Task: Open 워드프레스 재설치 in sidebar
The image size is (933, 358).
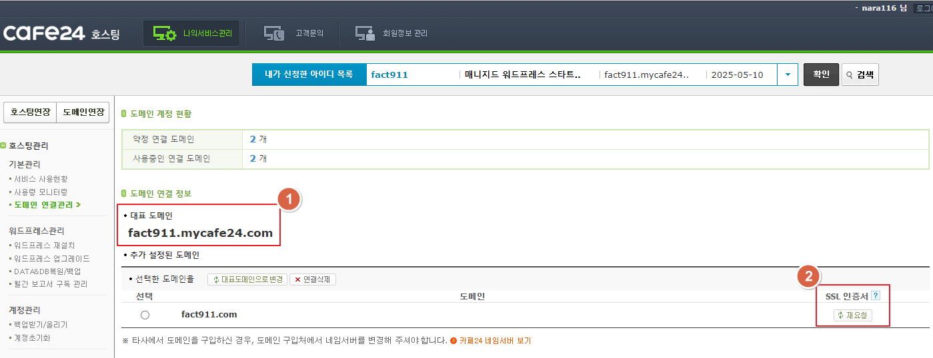Action: pos(44,245)
